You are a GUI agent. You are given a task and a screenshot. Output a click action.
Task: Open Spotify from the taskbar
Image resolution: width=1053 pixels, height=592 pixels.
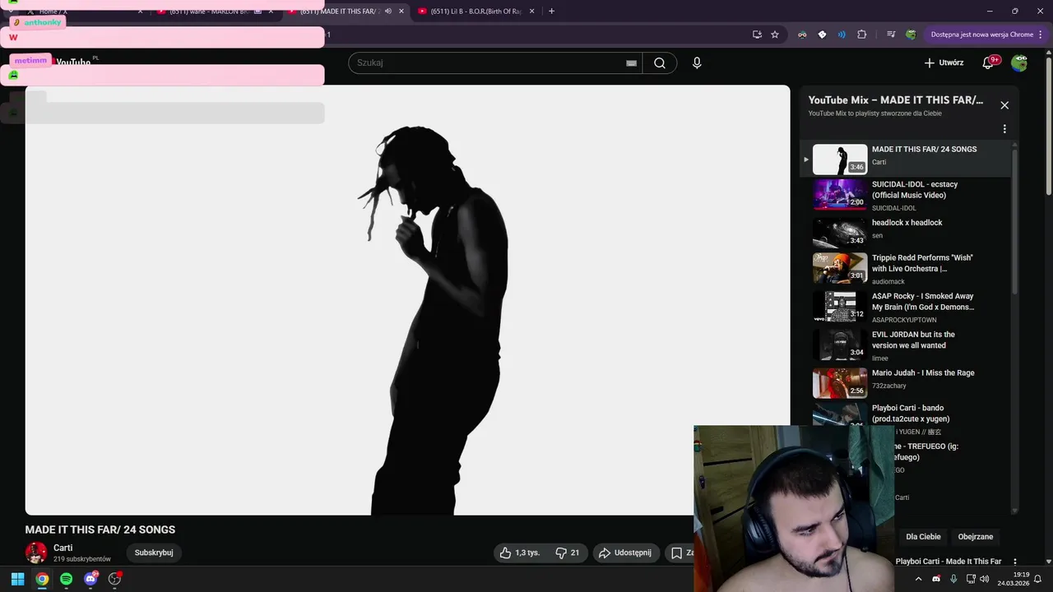(x=66, y=579)
